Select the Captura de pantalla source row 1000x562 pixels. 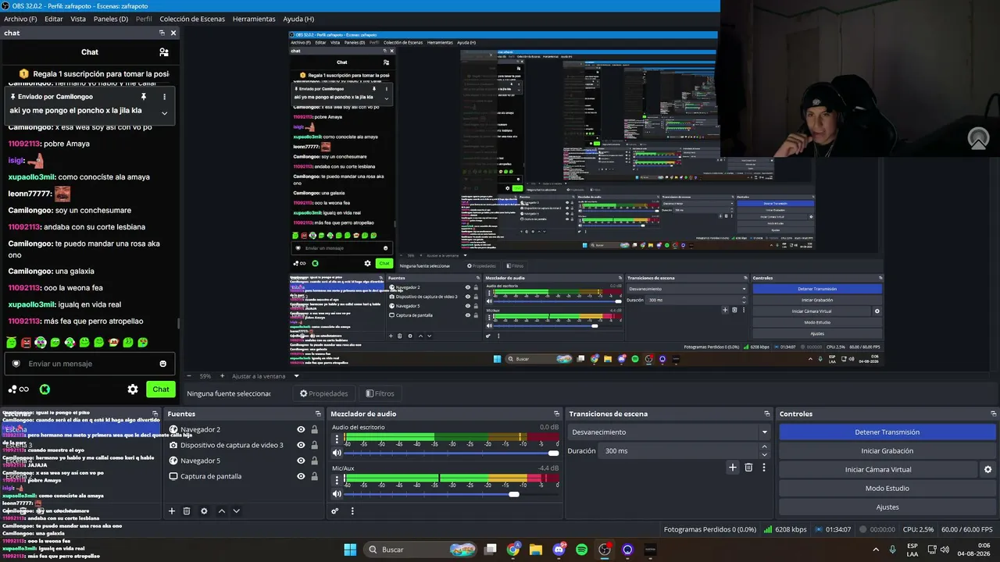(x=244, y=476)
